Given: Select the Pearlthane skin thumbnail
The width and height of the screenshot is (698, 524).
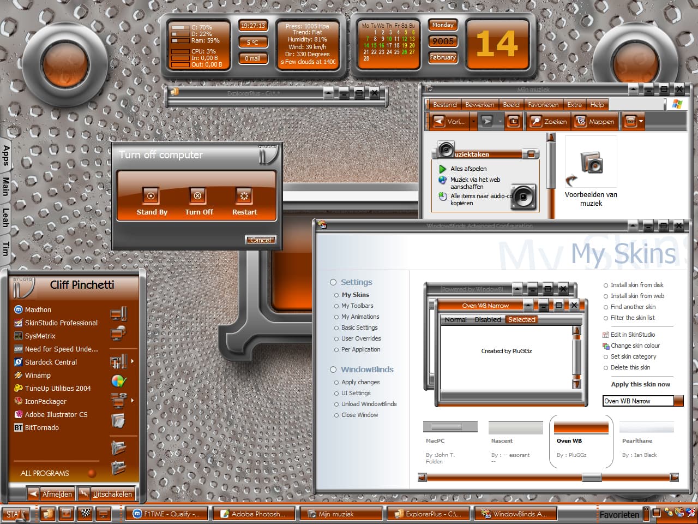Looking at the screenshot, I should point(646,426).
